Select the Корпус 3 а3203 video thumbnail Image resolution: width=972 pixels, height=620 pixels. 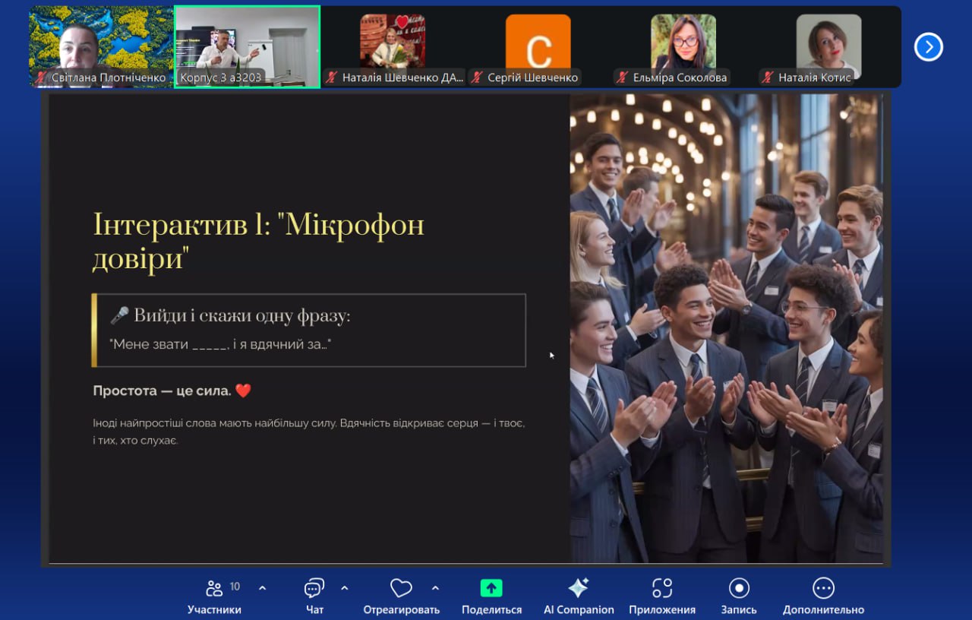pos(247,44)
